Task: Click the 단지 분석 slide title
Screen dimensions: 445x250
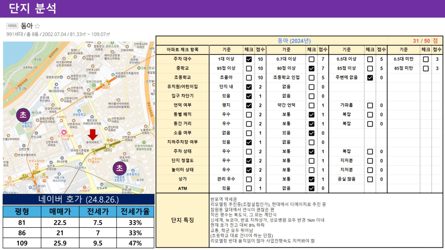Action: tap(32, 8)
